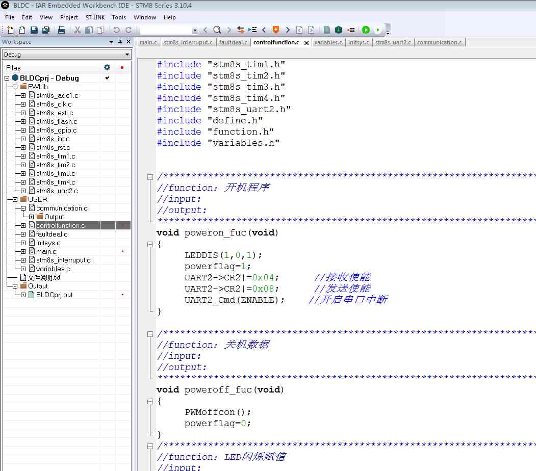Switch to the main.c tab
Image resolution: width=536 pixels, height=471 pixels.
click(x=148, y=42)
